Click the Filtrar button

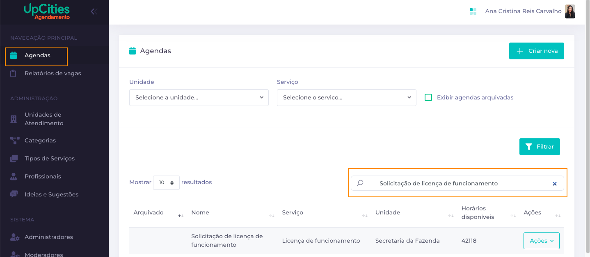[540, 147]
